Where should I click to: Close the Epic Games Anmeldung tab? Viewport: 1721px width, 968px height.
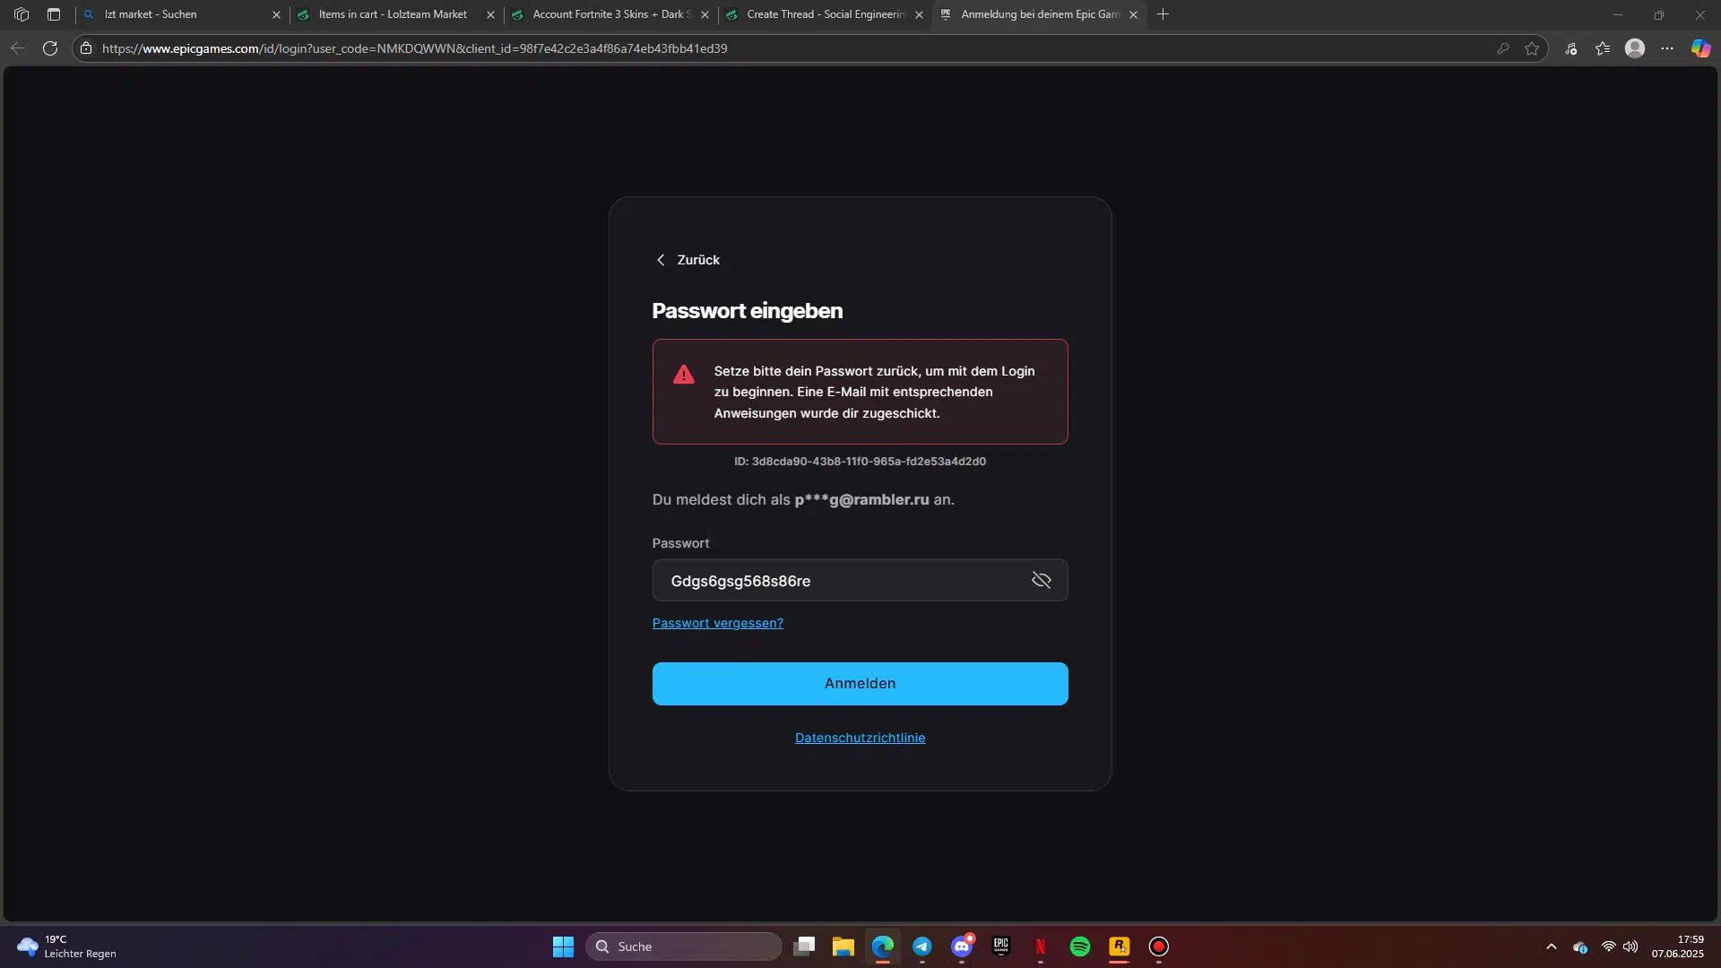[x=1133, y=15]
